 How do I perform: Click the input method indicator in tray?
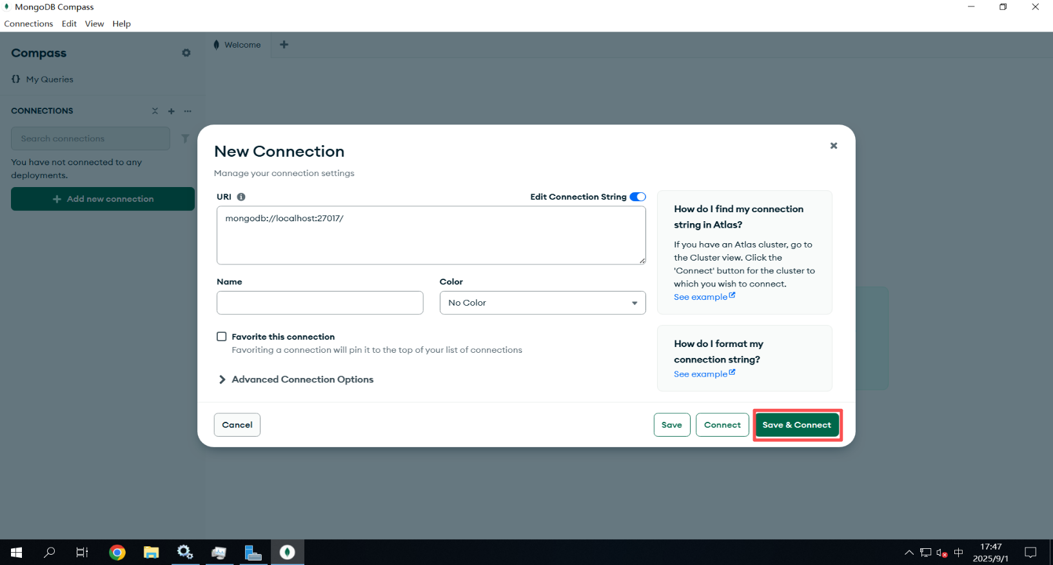click(x=958, y=553)
